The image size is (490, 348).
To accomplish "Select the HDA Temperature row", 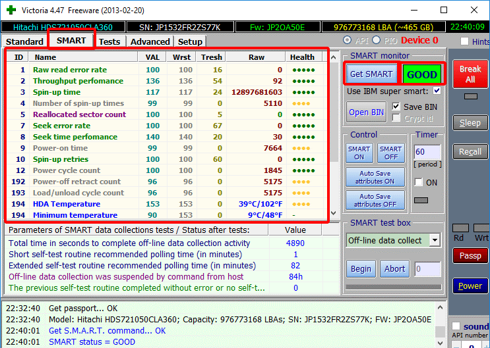I will 166,204.
